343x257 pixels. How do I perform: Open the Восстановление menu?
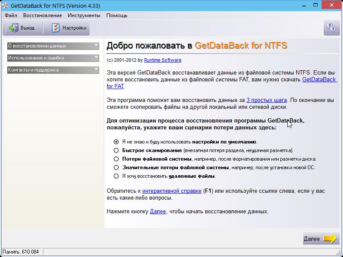coord(42,15)
